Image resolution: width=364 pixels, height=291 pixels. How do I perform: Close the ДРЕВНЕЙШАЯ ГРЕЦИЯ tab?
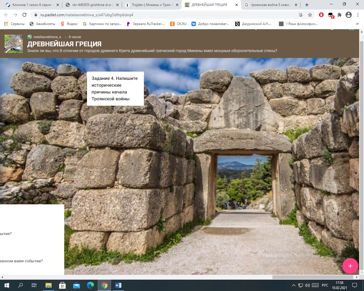[237, 5]
